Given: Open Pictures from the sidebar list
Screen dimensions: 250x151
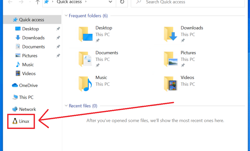Looking at the screenshot, I should [30, 56].
